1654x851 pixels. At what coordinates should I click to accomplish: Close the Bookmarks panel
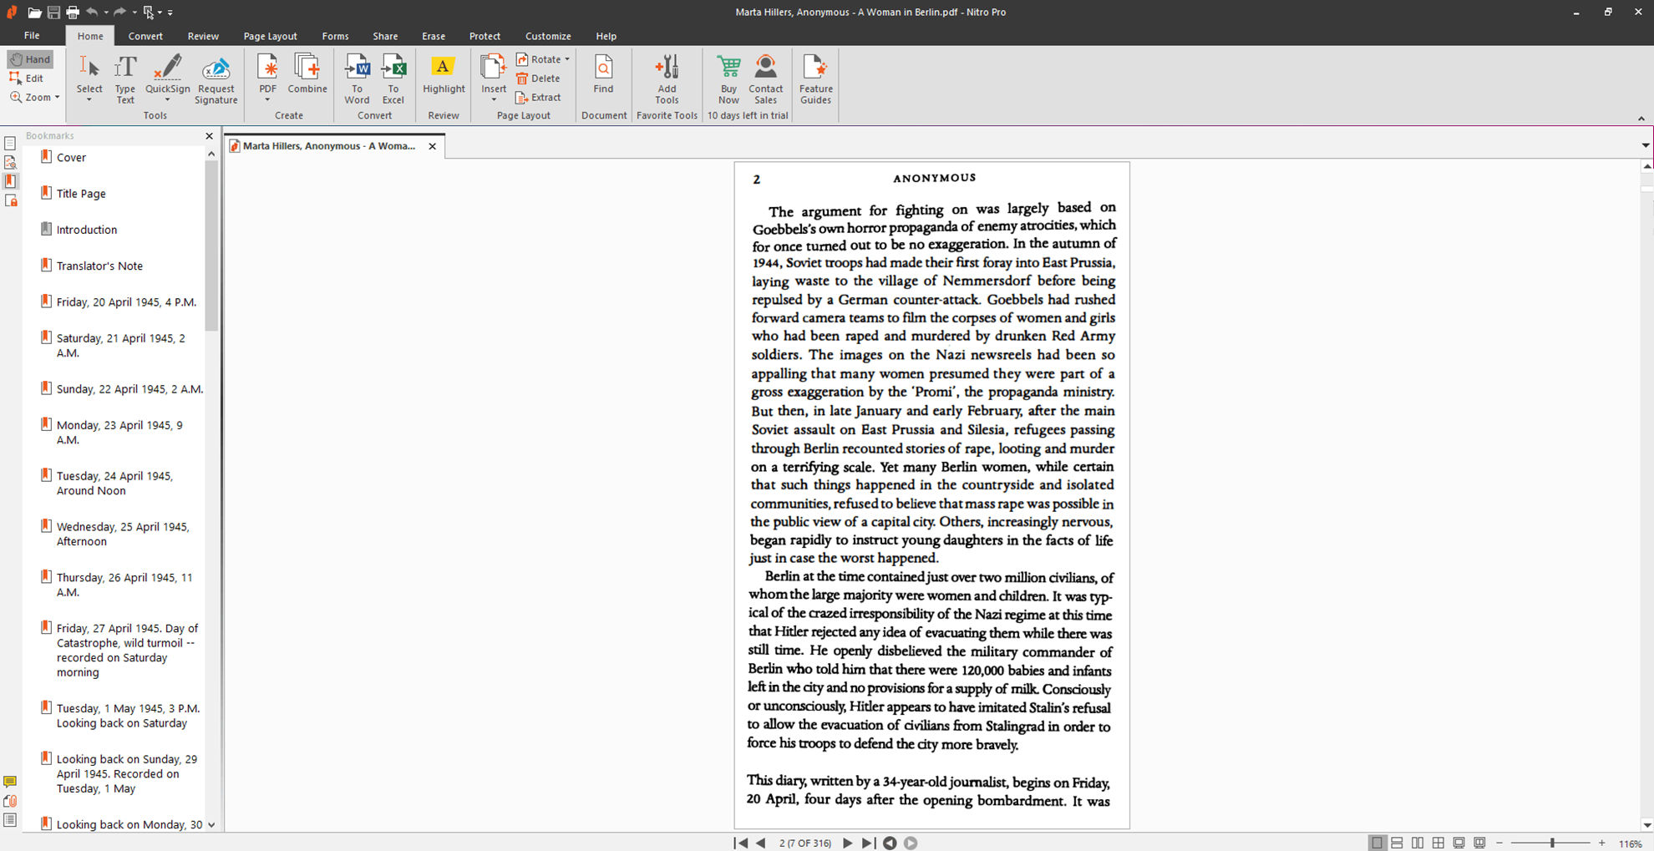point(209,136)
